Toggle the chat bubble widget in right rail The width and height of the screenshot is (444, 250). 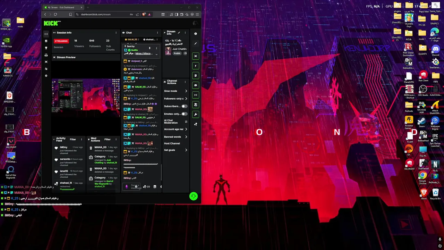tap(196, 85)
